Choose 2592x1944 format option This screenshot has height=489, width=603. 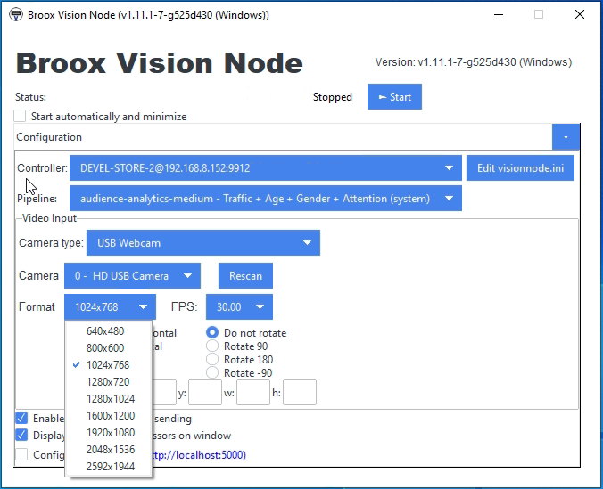tap(109, 467)
